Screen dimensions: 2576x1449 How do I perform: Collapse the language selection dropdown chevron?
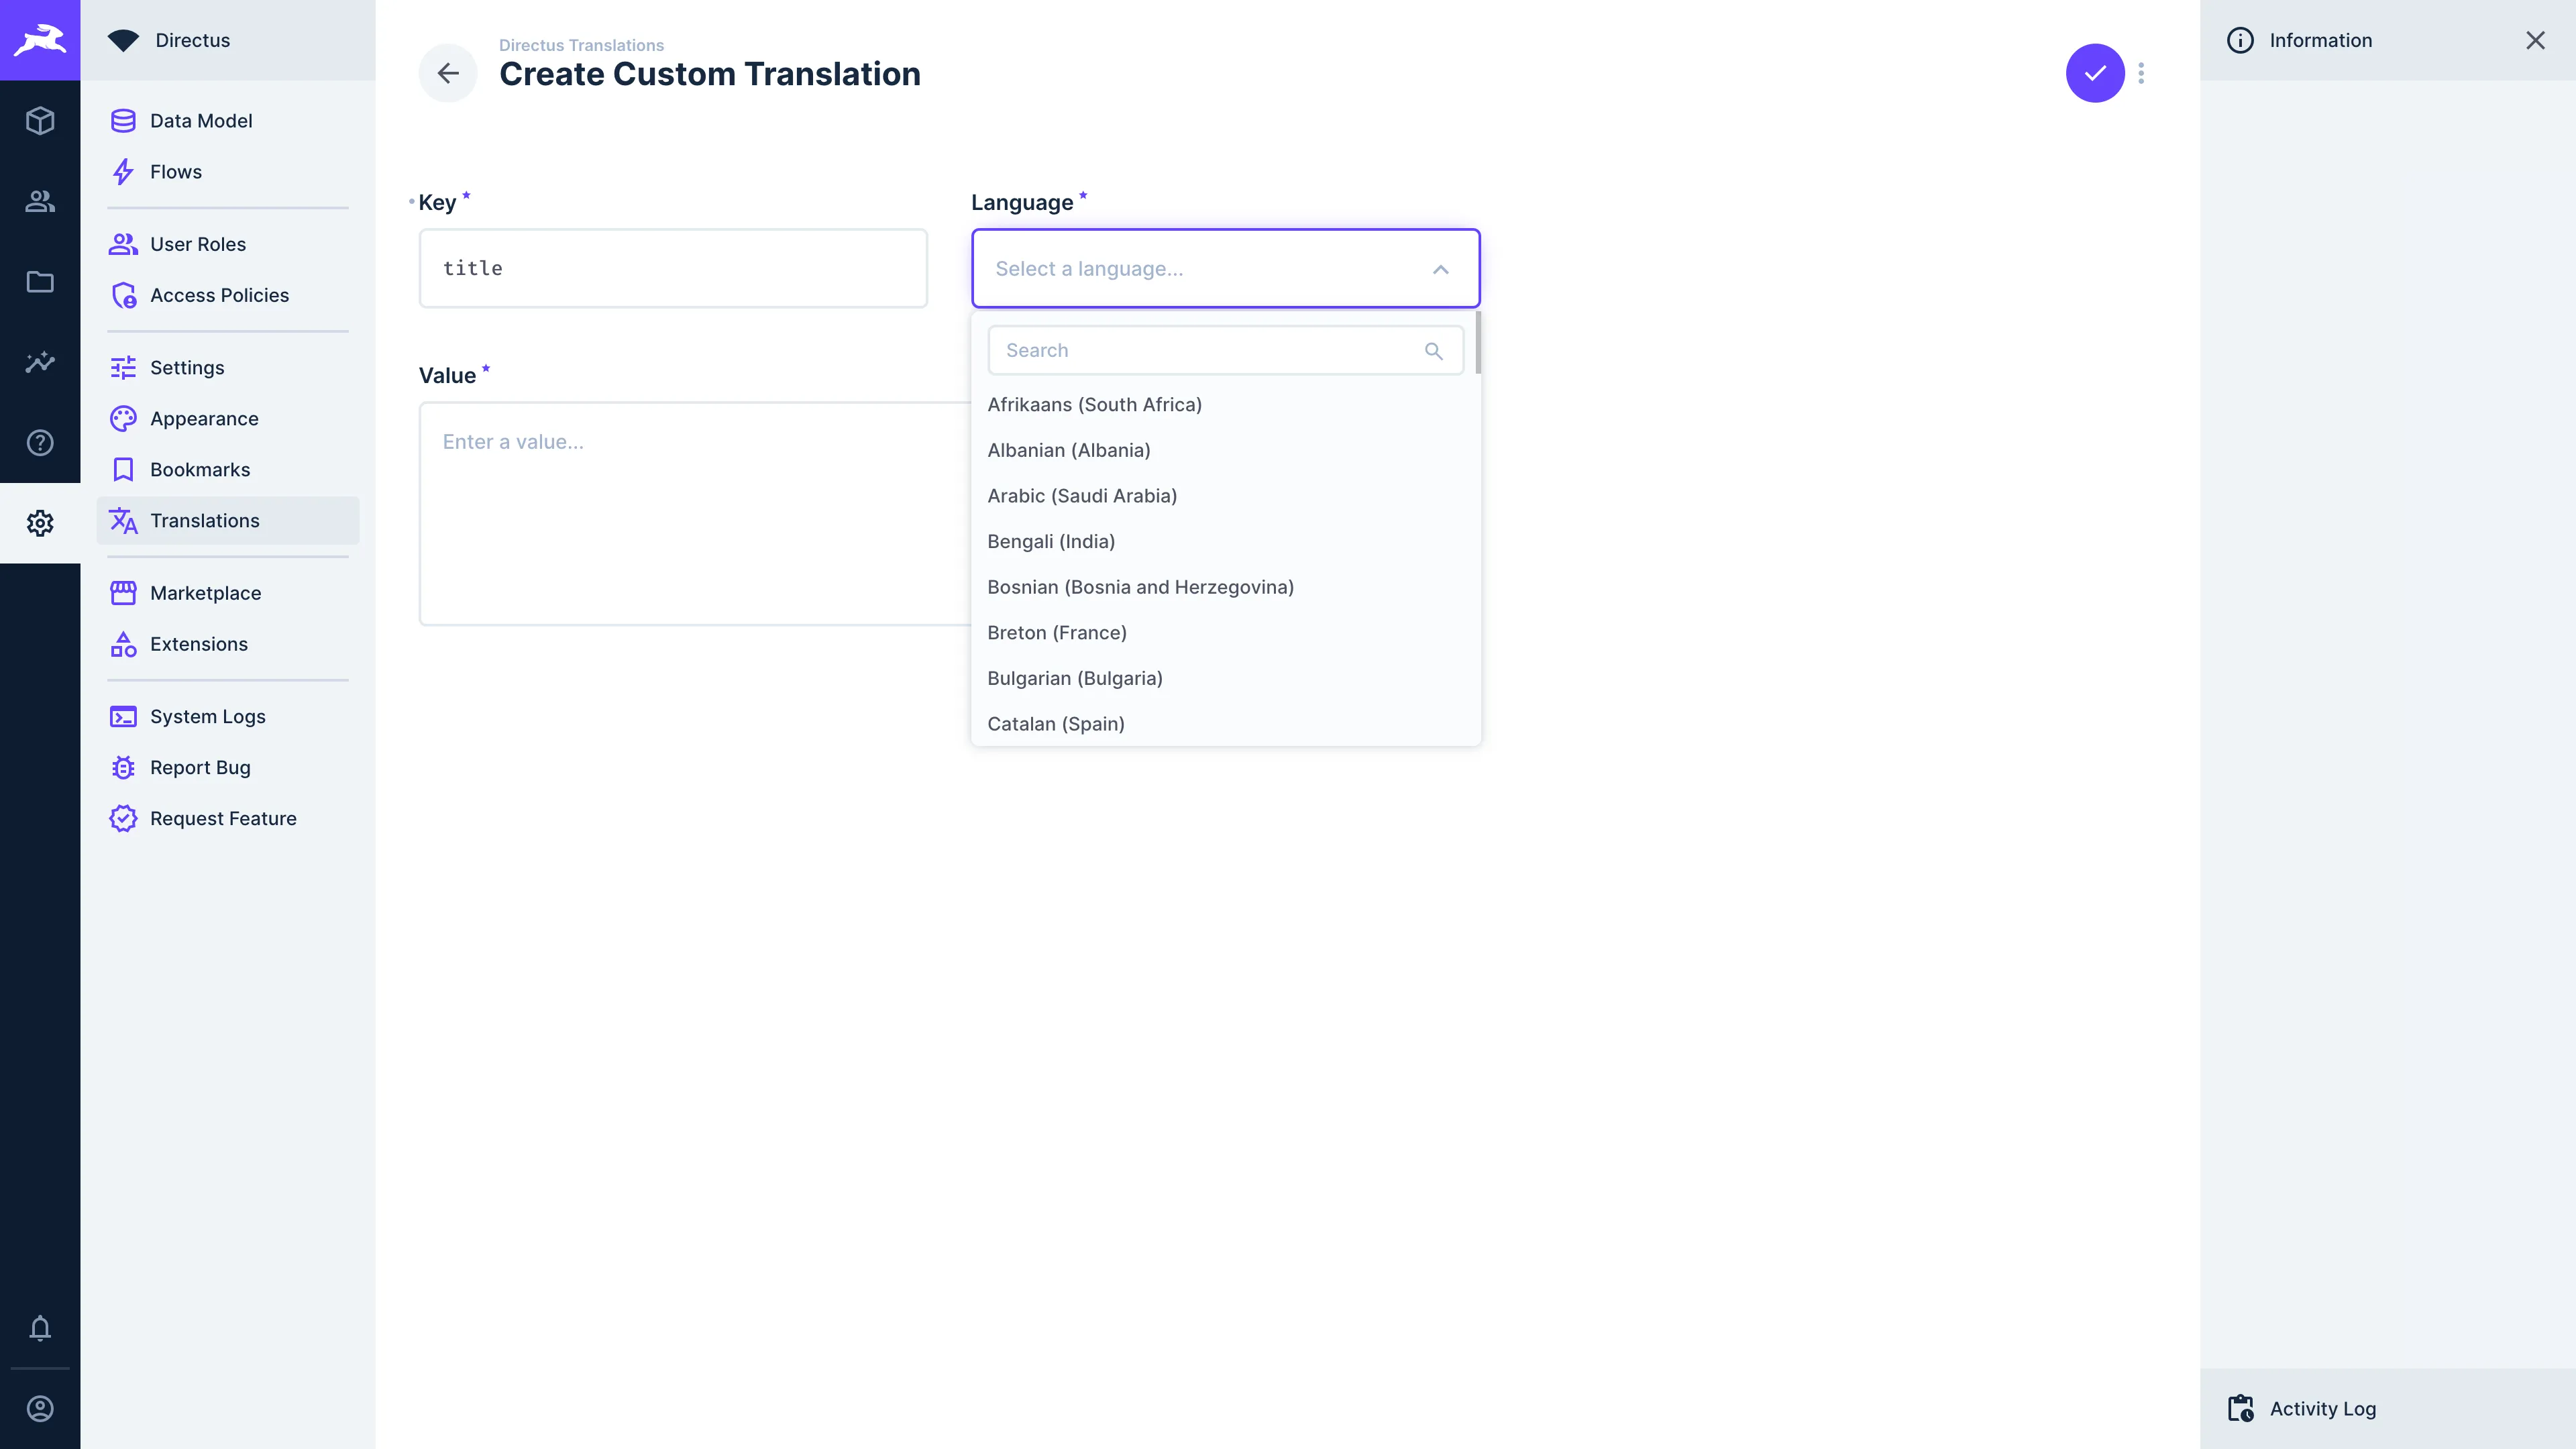[1440, 268]
